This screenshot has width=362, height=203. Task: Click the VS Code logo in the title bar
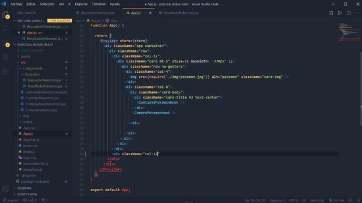[x=4, y=4]
